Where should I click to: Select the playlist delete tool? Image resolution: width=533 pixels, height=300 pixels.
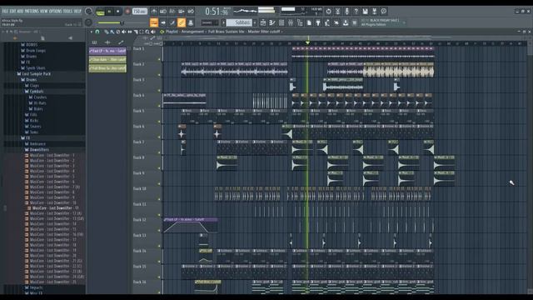[118, 32]
